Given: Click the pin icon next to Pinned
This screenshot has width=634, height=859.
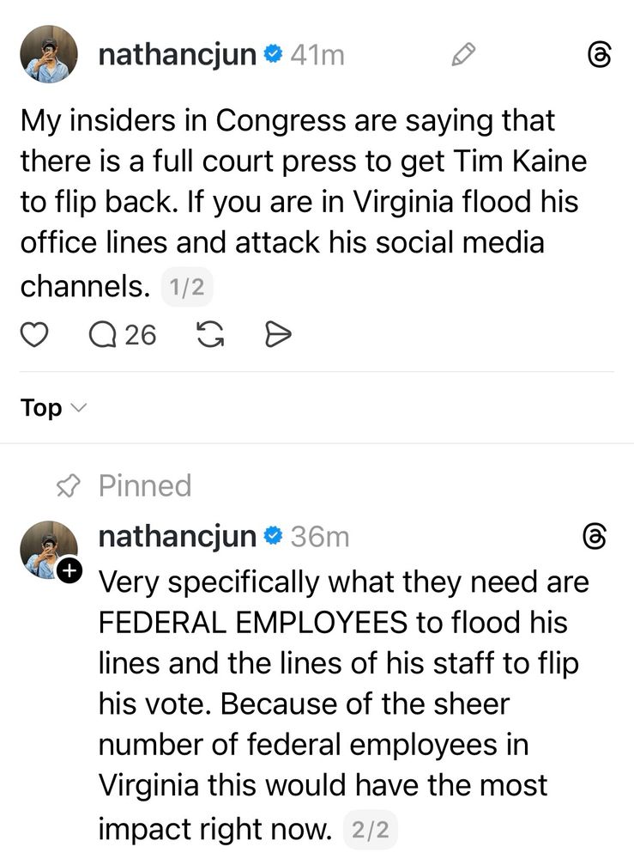Looking at the screenshot, I should click(66, 486).
